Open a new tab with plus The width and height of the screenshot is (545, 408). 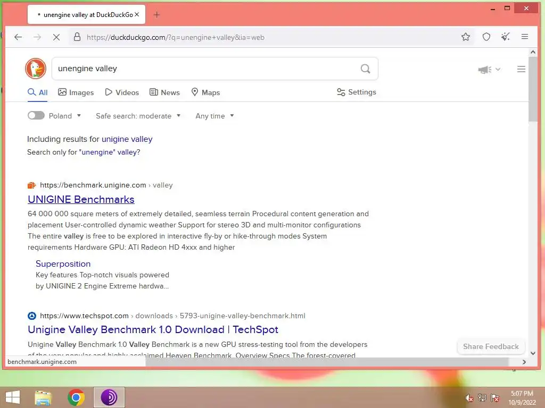tap(156, 14)
